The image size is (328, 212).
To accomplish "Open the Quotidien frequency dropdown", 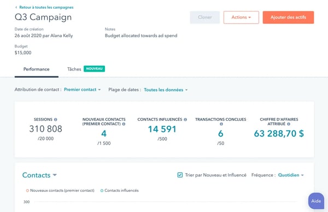I will 291,175.
